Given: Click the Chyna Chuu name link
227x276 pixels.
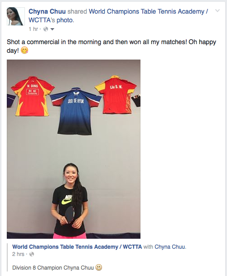Looking at the screenshot, I should [47, 11].
